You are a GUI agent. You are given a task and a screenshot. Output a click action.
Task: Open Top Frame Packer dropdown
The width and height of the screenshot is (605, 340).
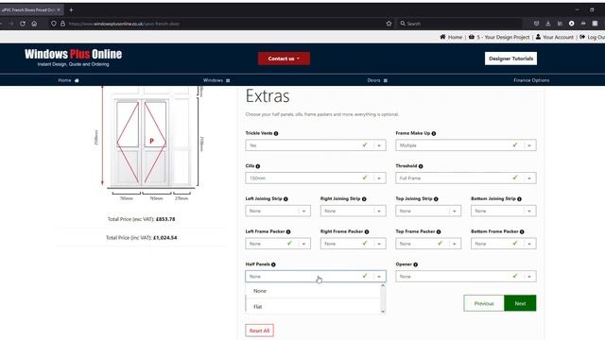point(428,244)
